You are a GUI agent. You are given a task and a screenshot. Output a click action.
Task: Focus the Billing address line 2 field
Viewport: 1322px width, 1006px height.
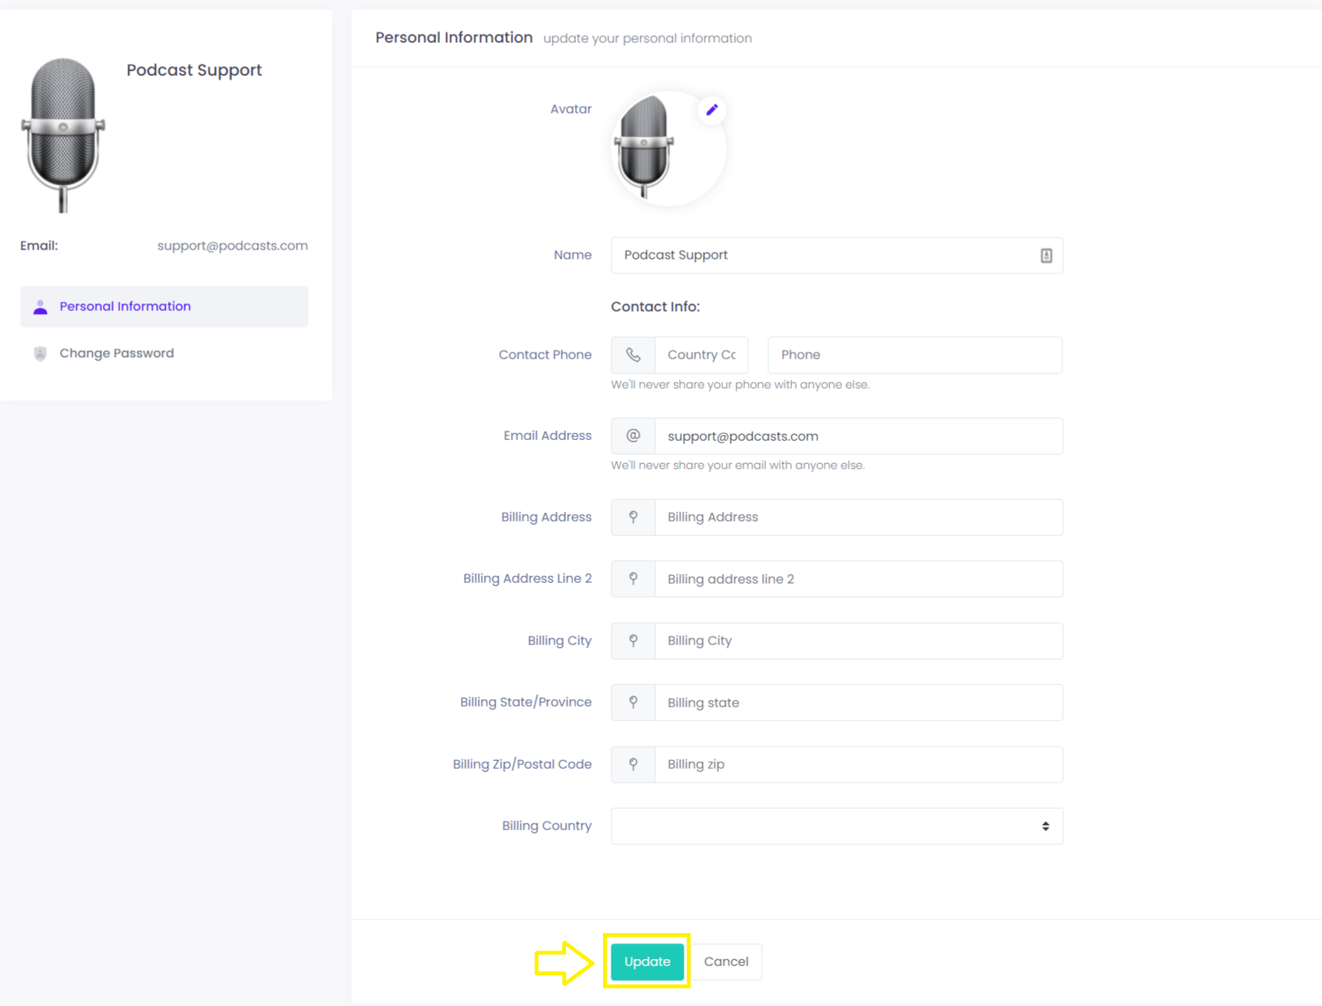[x=859, y=579]
